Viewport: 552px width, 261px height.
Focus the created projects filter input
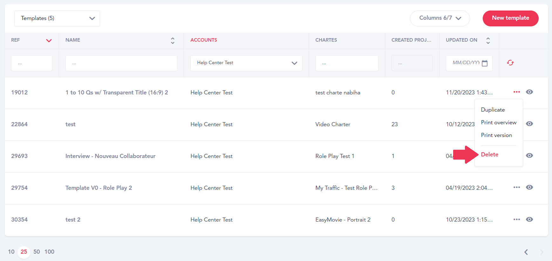click(412, 63)
